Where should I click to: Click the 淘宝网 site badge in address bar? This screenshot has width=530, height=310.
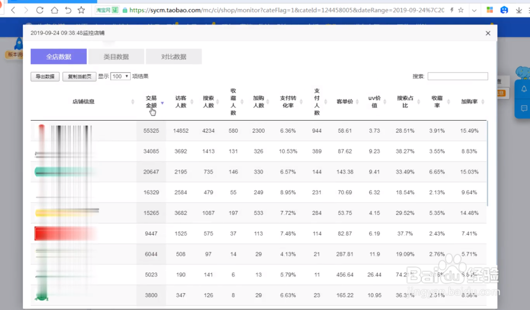[107, 10]
